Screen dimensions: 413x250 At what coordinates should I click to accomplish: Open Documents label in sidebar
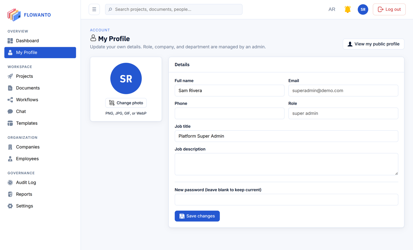pyautogui.click(x=28, y=88)
